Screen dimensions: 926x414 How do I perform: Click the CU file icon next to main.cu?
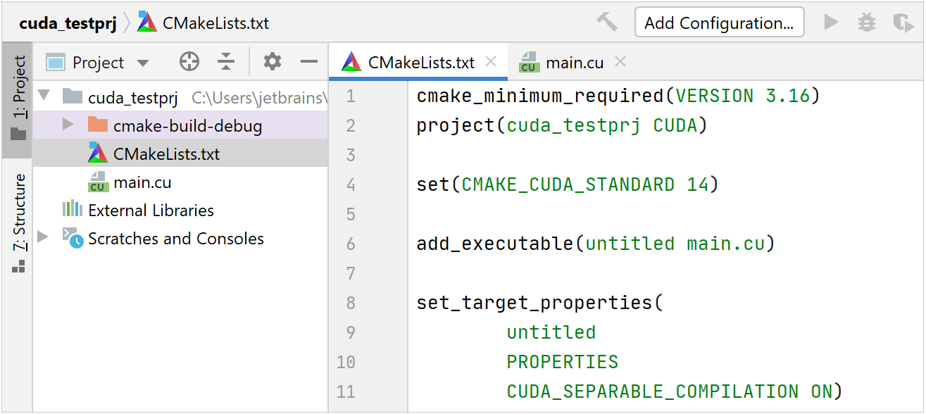click(x=530, y=62)
